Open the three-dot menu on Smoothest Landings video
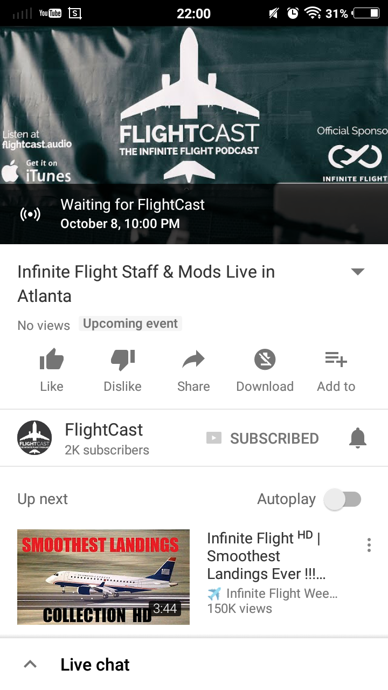This screenshot has width=388, height=690. [369, 545]
